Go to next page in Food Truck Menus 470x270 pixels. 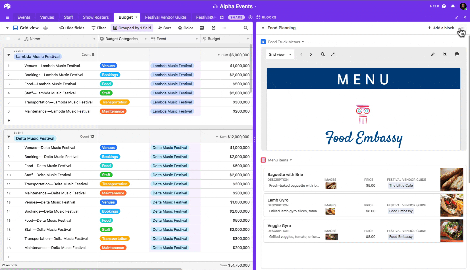click(x=311, y=54)
